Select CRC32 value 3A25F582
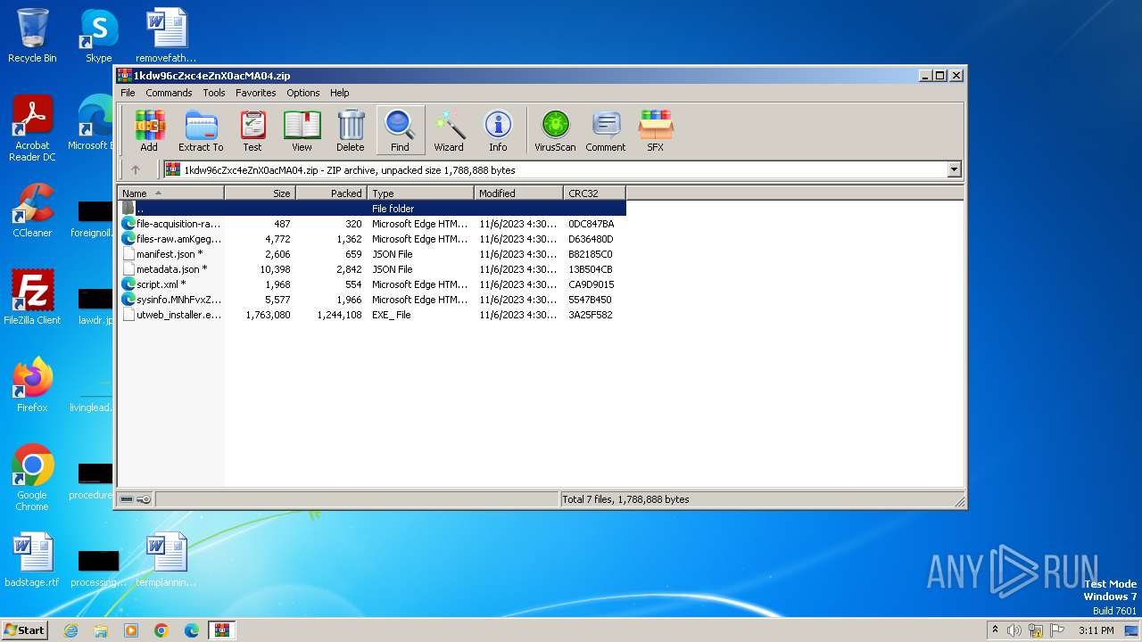Image resolution: width=1142 pixels, height=642 pixels. click(x=591, y=315)
